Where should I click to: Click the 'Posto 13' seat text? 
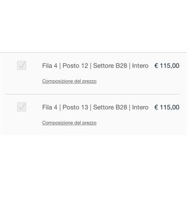[x=75, y=107]
